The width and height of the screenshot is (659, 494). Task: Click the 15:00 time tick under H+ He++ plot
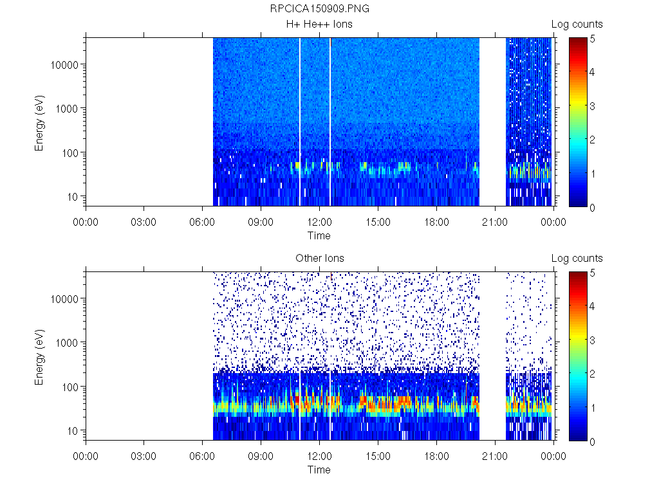pyautogui.click(x=378, y=222)
